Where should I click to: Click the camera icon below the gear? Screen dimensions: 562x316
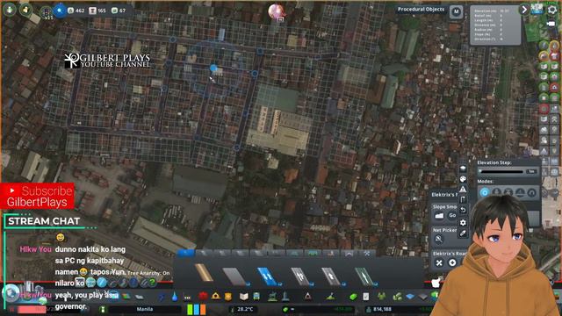click(551, 24)
